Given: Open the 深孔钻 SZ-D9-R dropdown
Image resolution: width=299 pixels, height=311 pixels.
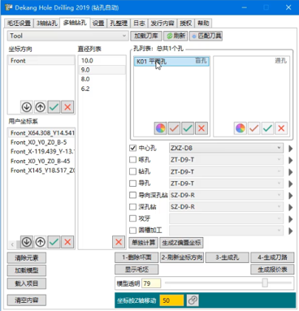Looking at the screenshot, I should (226, 207).
